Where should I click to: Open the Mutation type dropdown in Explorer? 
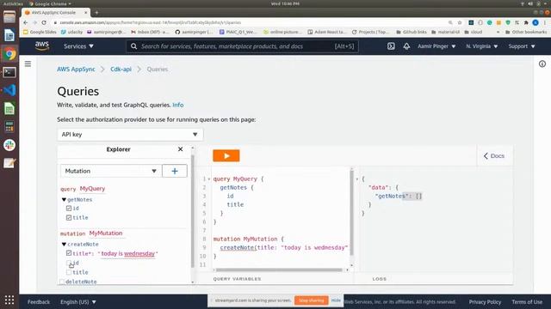tap(111, 171)
